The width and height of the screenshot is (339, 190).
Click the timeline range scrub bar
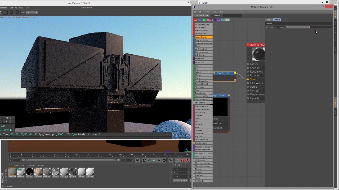click(71, 160)
